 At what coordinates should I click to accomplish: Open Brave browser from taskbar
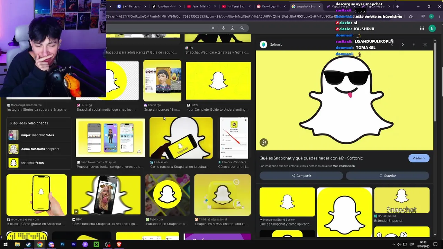click(x=119, y=245)
